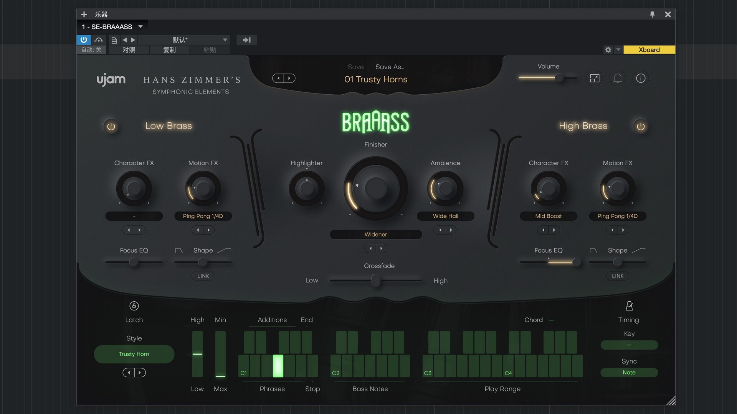Open the Widener finisher selector

coord(376,235)
